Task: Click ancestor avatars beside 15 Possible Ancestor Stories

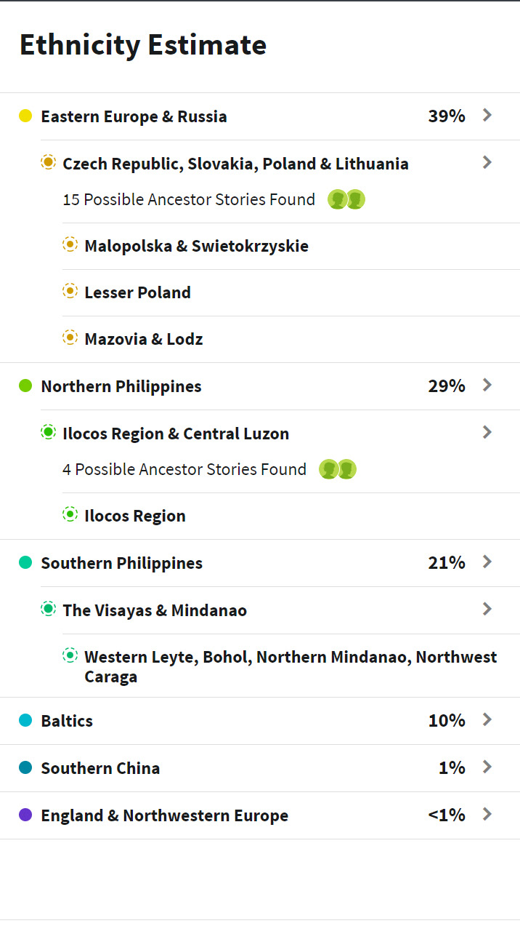Action: coord(346,199)
